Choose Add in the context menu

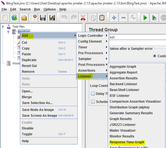point(48,36)
